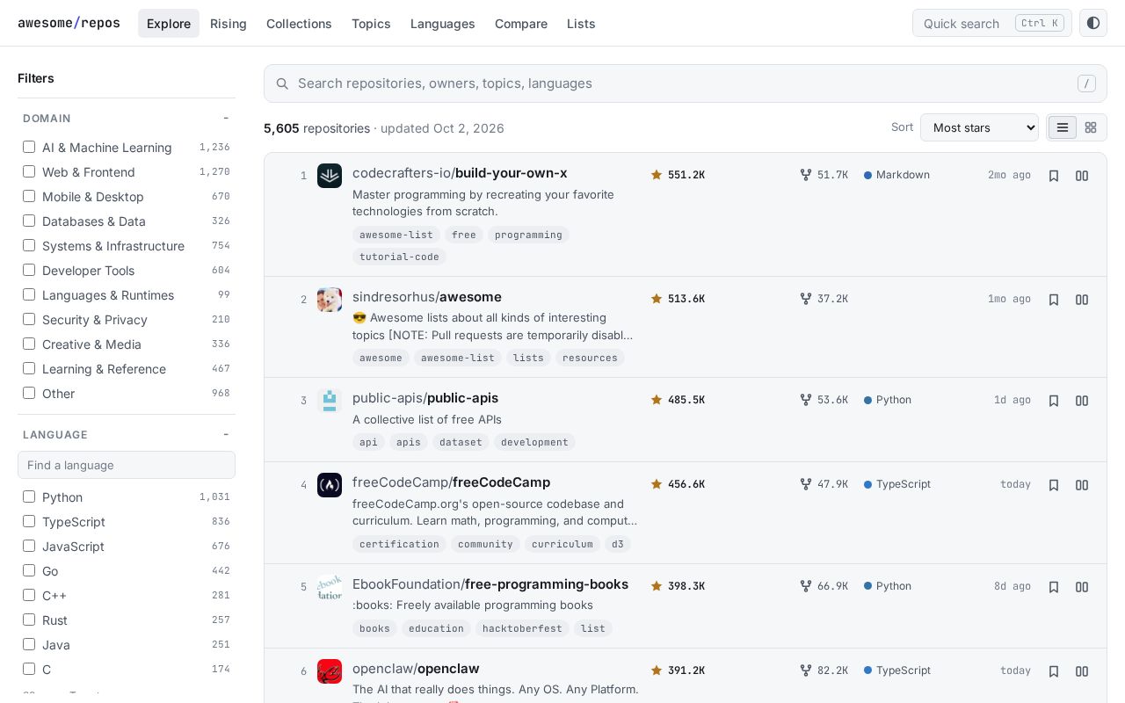
Task: Open the freeCodeCamp/freeCodeCamp repository link
Action: point(451,482)
